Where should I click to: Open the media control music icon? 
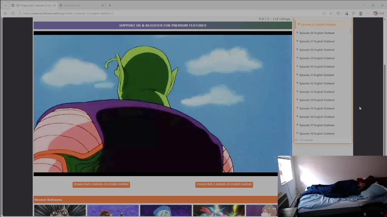click(346, 13)
